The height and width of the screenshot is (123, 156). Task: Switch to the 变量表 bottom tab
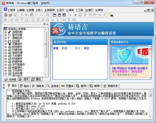[x=67, y=86]
